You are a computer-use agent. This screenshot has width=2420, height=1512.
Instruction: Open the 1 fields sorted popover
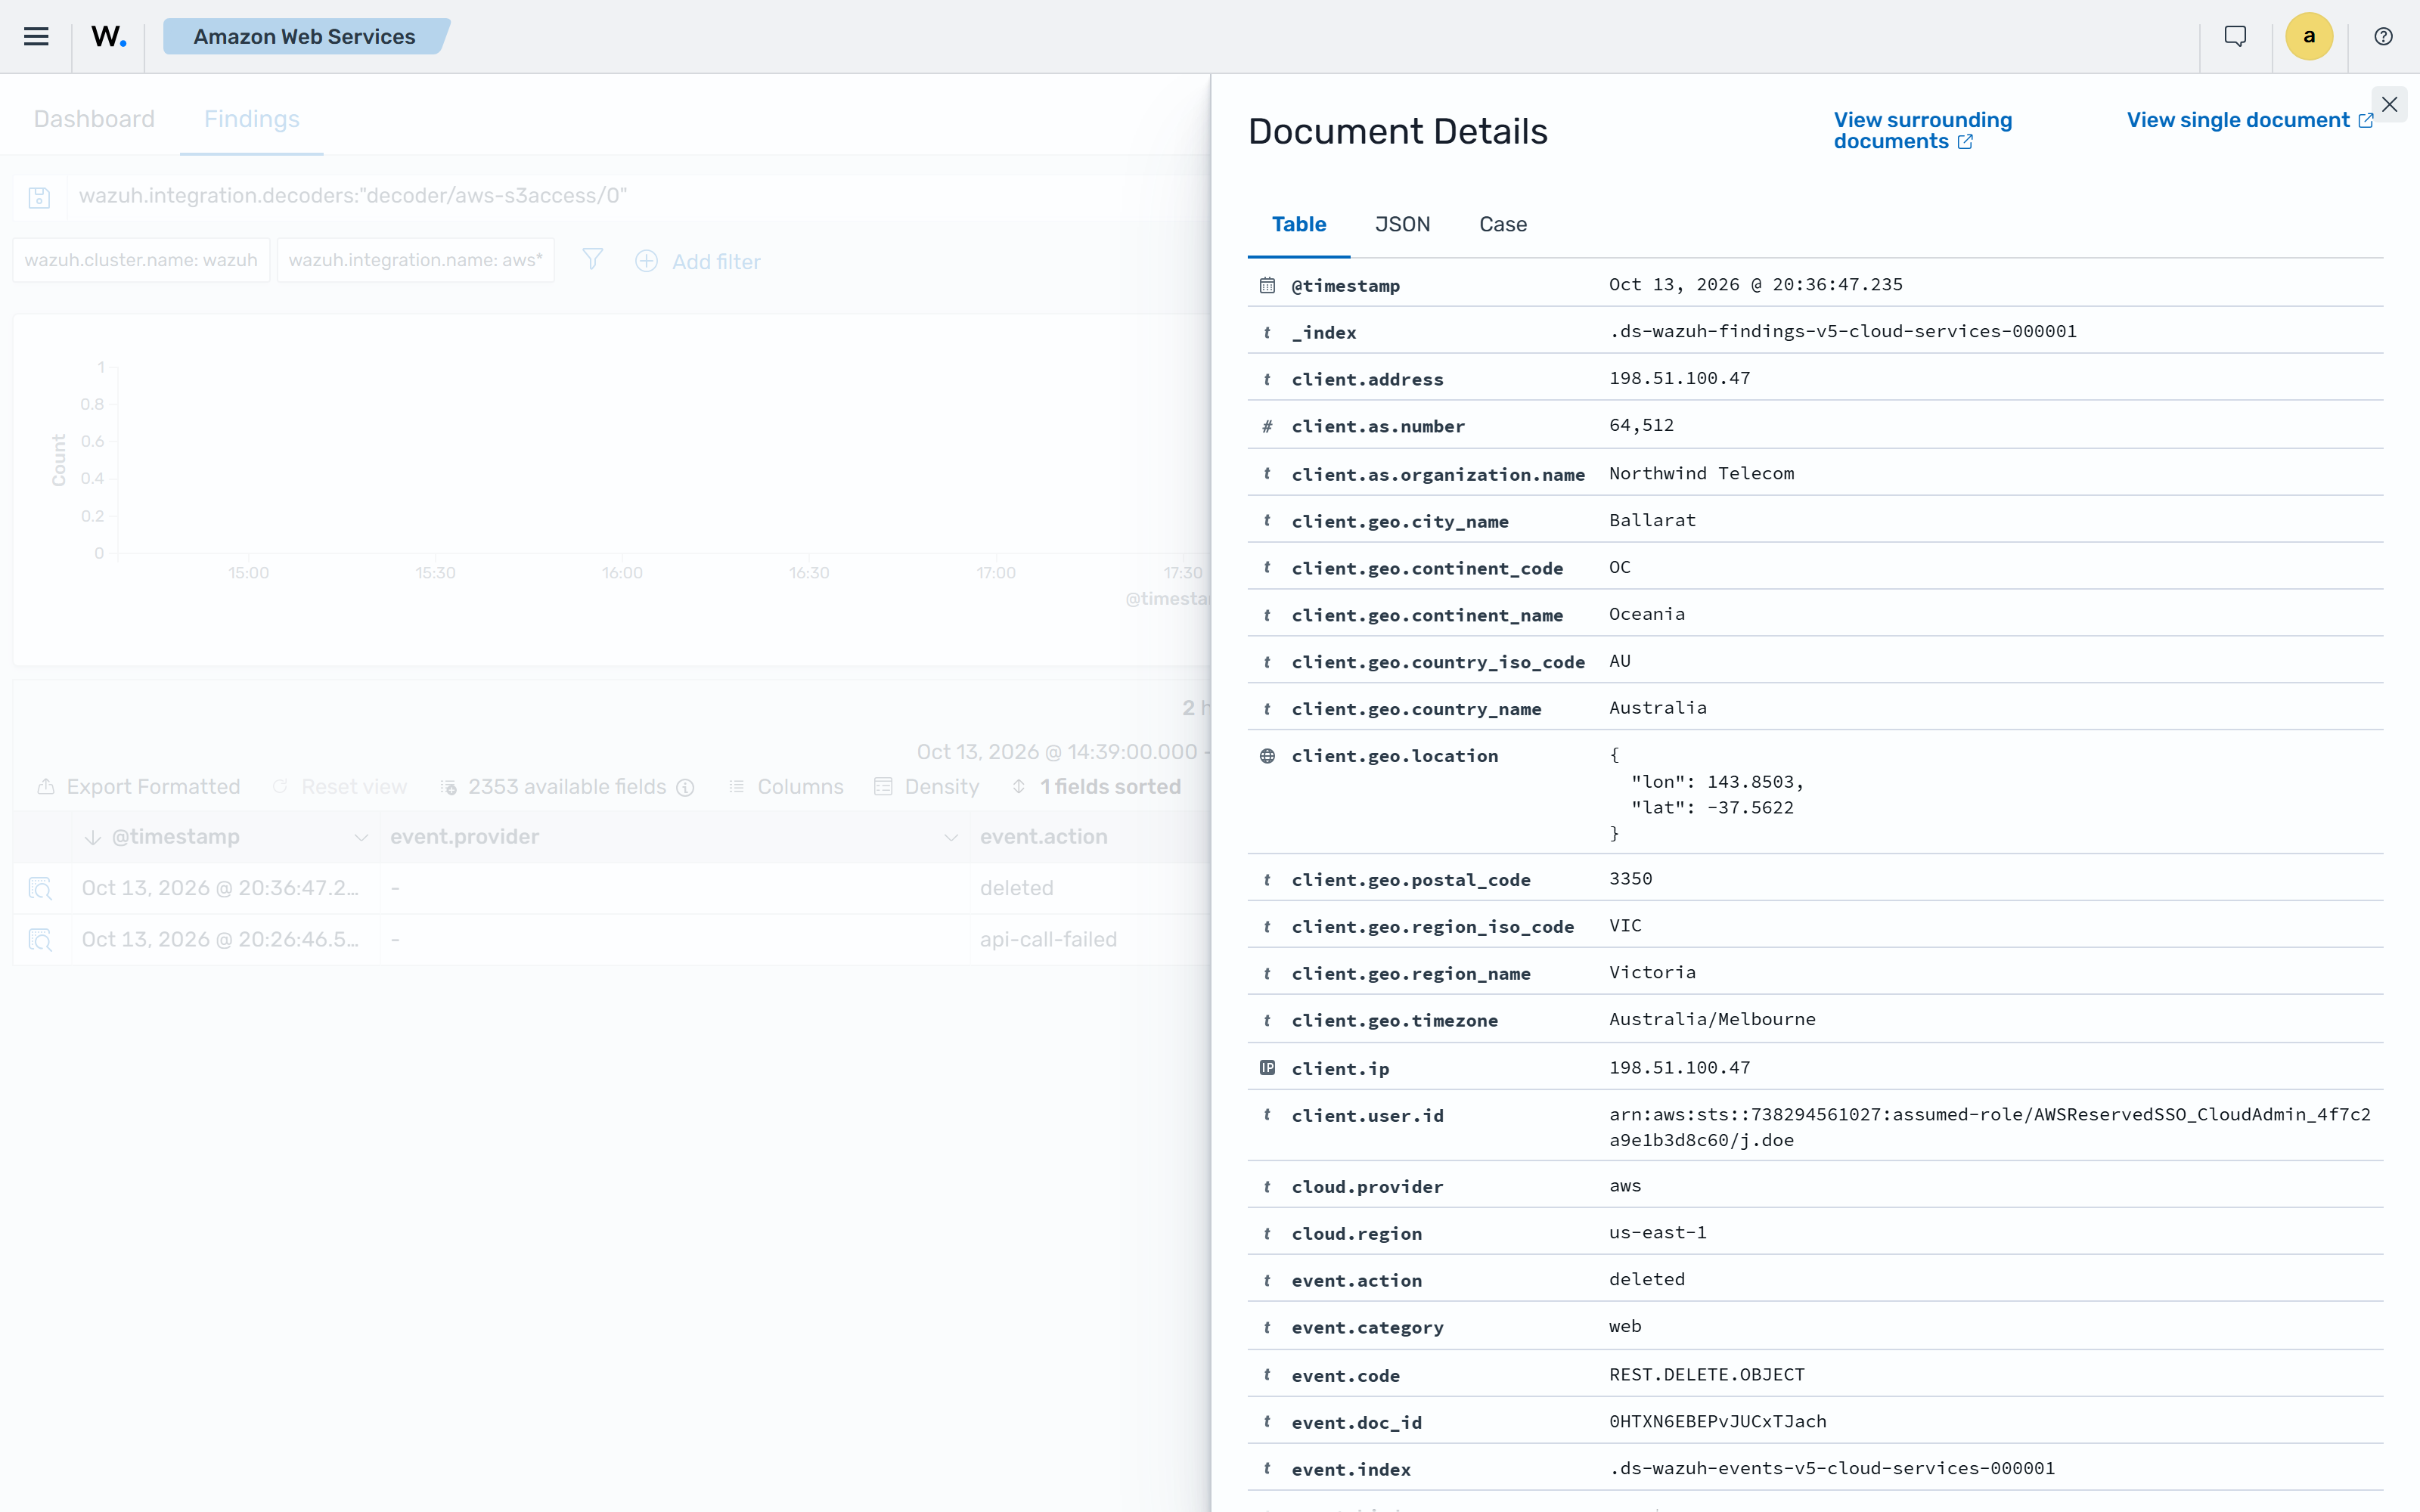pos(1096,787)
